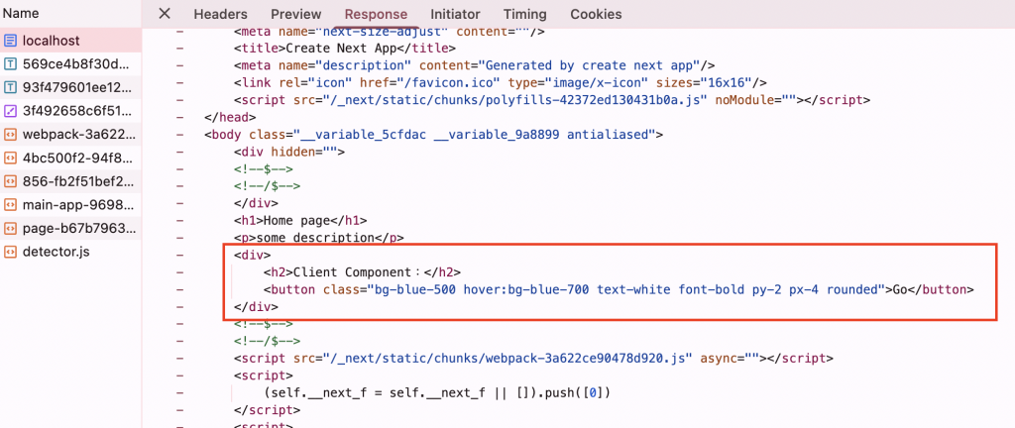This screenshot has height=428, width=1015.
Task: Collapse the fold marker beside h2 Client Component
Action: pyautogui.click(x=179, y=272)
